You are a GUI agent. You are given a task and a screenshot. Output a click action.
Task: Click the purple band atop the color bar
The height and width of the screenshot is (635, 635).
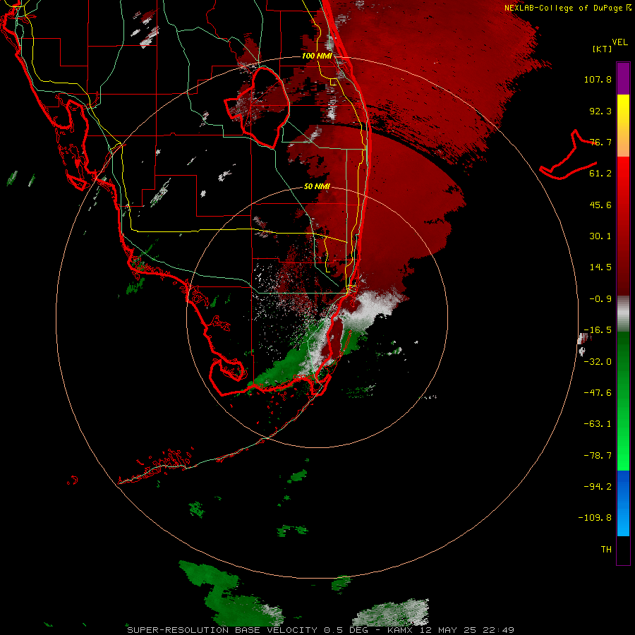pyautogui.click(x=623, y=78)
